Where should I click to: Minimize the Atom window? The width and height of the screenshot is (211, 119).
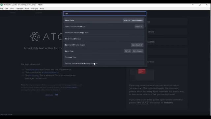point(193,5)
